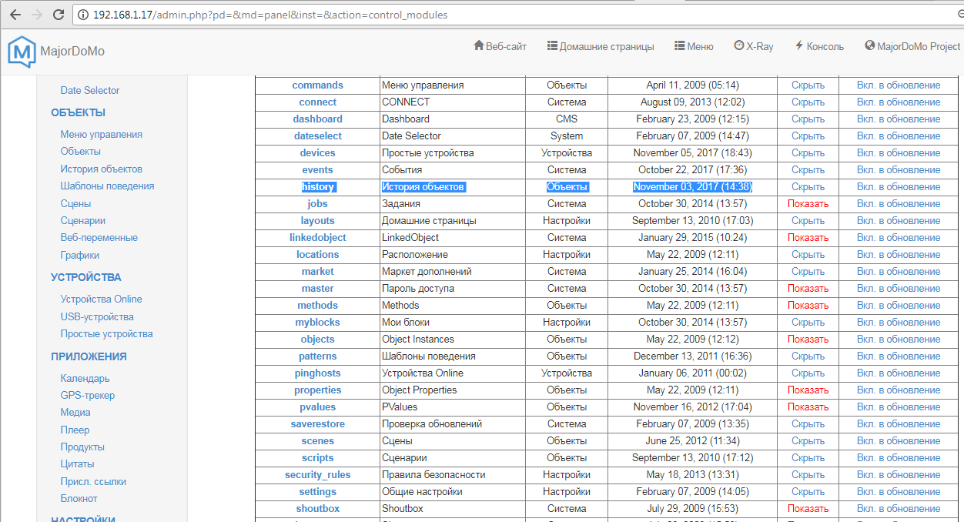Click the dateselect module name
The height and width of the screenshot is (522, 964).
[318, 136]
